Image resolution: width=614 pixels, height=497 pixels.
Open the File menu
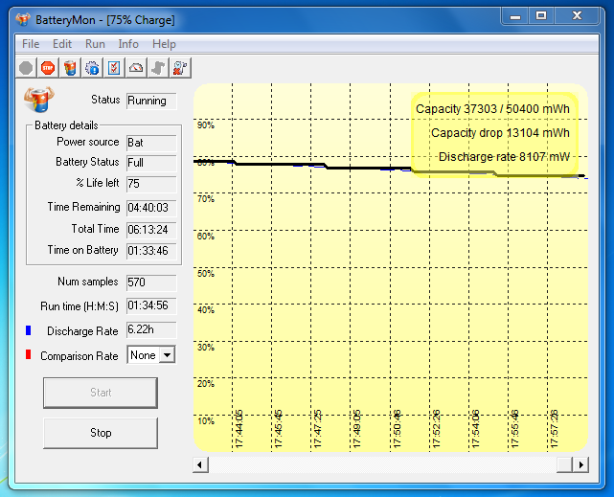[x=31, y=44]
